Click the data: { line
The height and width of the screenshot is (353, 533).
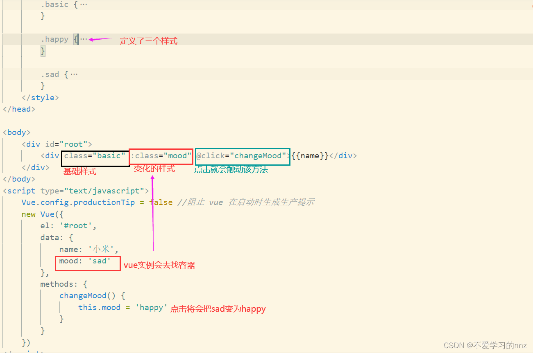point(57,237)
